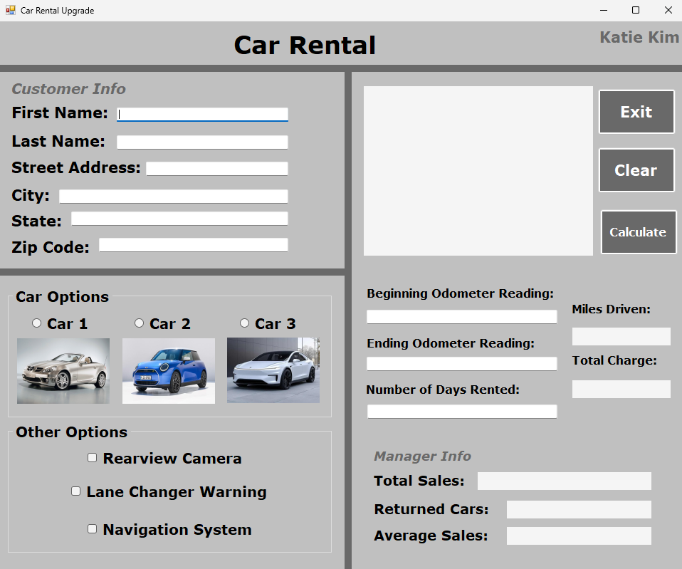The image size is (682, 569).
Task: Hit the Calculate button
Action: coord(638,232)
